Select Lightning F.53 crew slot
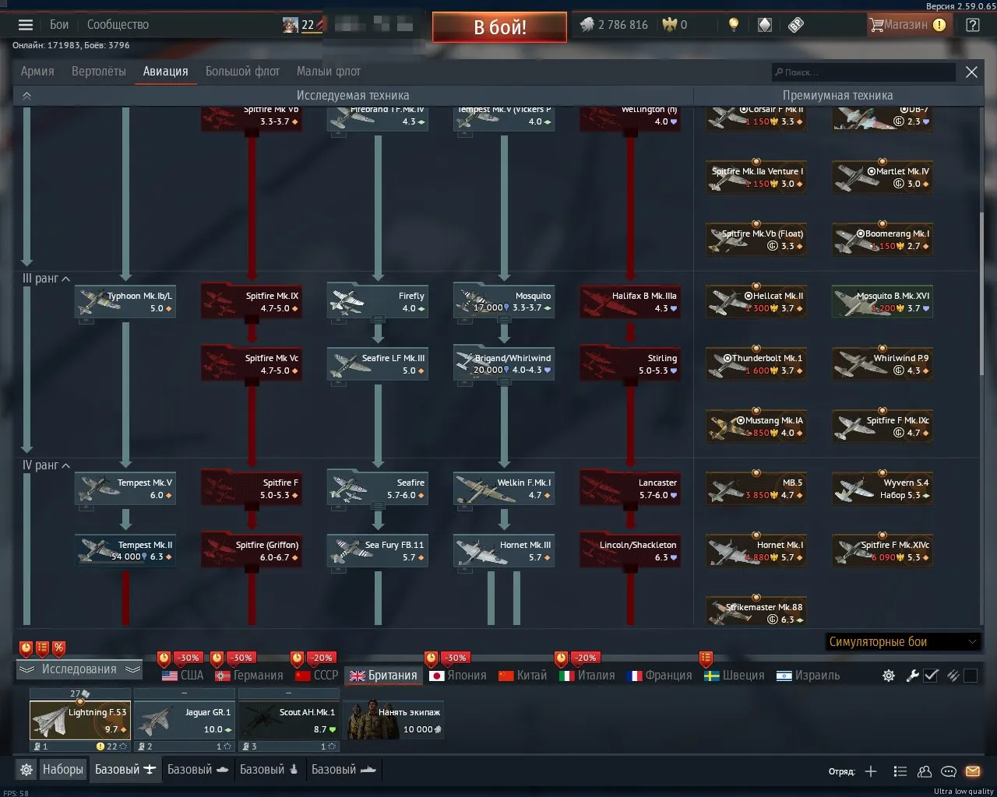The width and height of the screenshot is (997, 797). coord(80,720)
